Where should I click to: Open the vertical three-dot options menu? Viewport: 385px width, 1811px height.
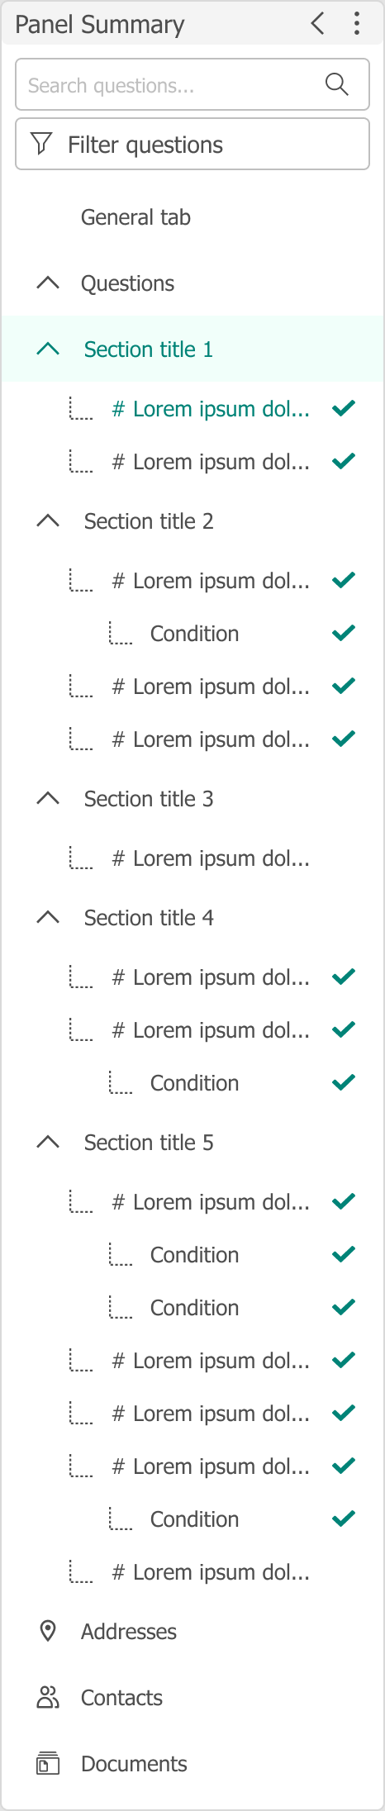357,23
